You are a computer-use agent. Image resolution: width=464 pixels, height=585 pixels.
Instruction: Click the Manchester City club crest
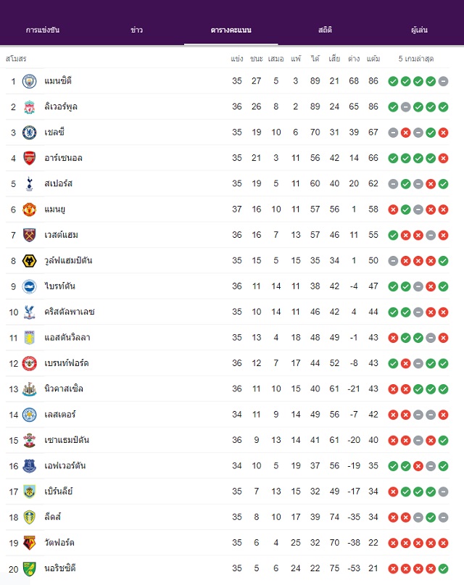tap(29, 81)
